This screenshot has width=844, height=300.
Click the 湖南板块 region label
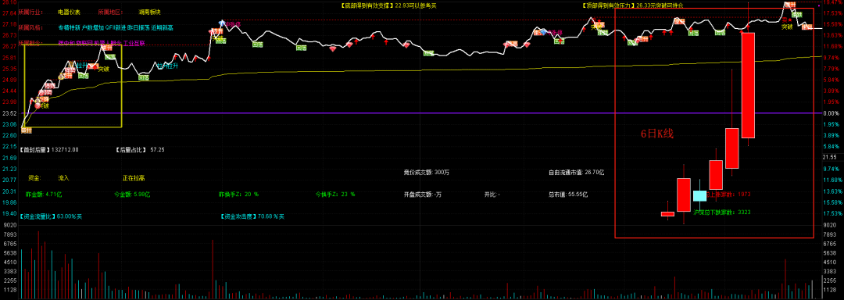click(149, 11)
